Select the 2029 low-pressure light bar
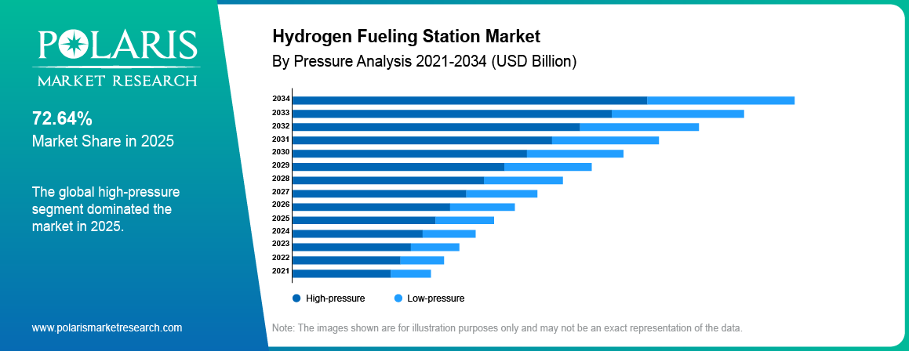The image size is (909, 351). [548, 167]
